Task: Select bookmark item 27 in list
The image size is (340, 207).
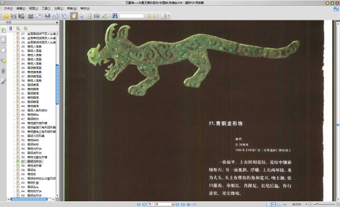Action: click(39, 34)
